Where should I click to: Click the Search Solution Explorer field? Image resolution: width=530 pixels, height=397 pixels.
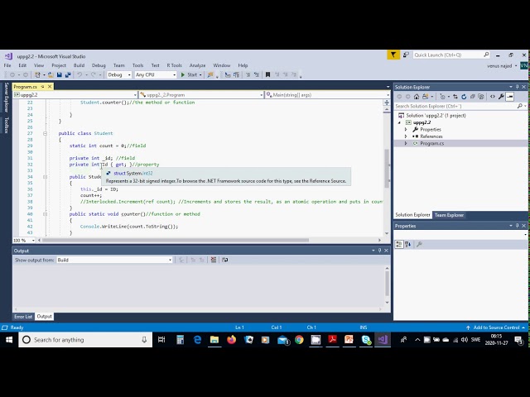[460, 106]
